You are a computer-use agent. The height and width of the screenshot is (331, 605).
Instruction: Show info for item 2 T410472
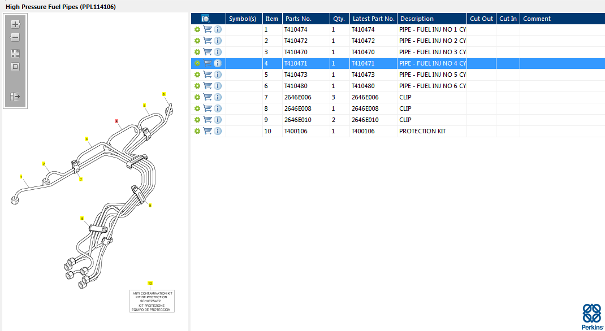218,41
